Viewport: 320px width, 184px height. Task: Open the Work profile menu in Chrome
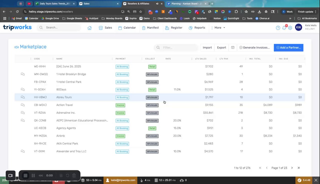[x=287, y=11]
